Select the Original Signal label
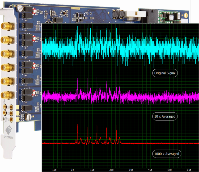199x172 pixels. tap(165, 73)
